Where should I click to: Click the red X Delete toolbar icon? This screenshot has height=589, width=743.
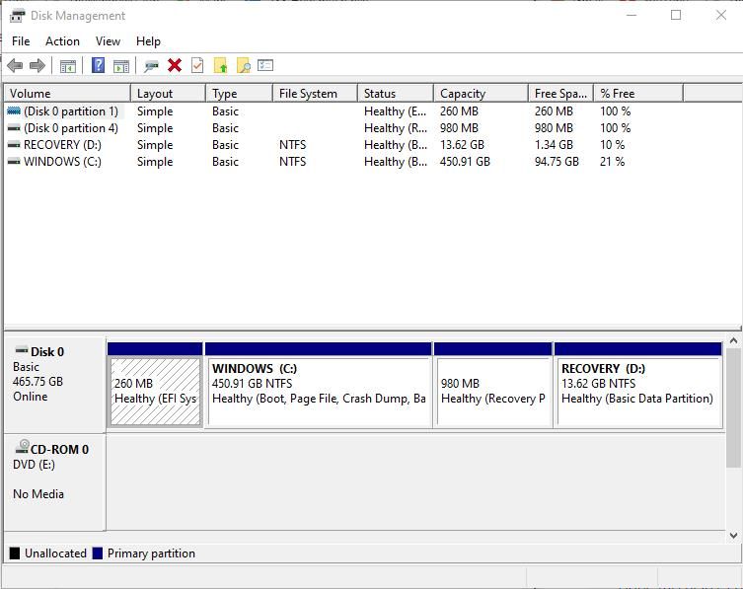175,66
